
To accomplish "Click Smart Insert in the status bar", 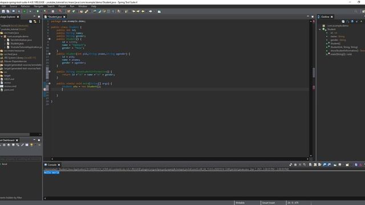I will point(269,203).
